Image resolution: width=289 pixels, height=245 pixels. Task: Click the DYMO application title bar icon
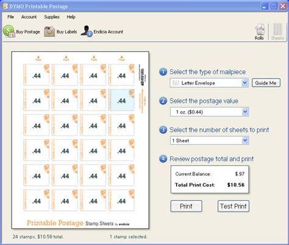pyautogui.click(x=5, y=6)
